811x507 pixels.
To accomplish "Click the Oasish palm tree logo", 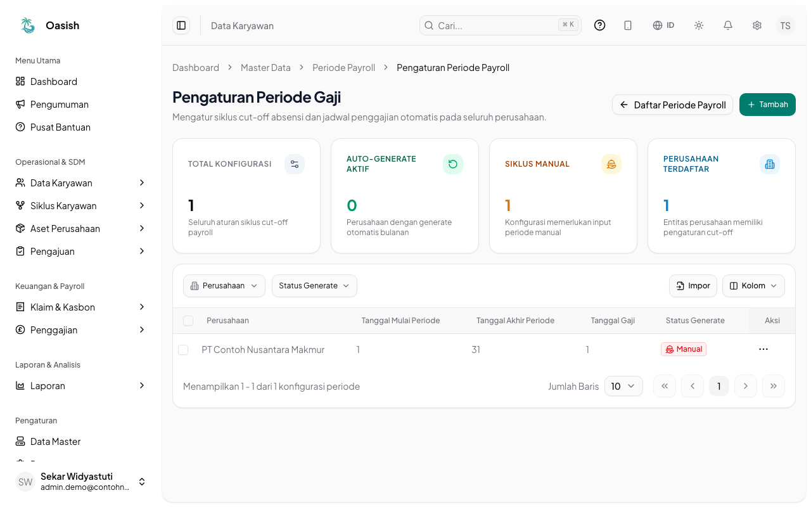I will click(x=27, y=25).
